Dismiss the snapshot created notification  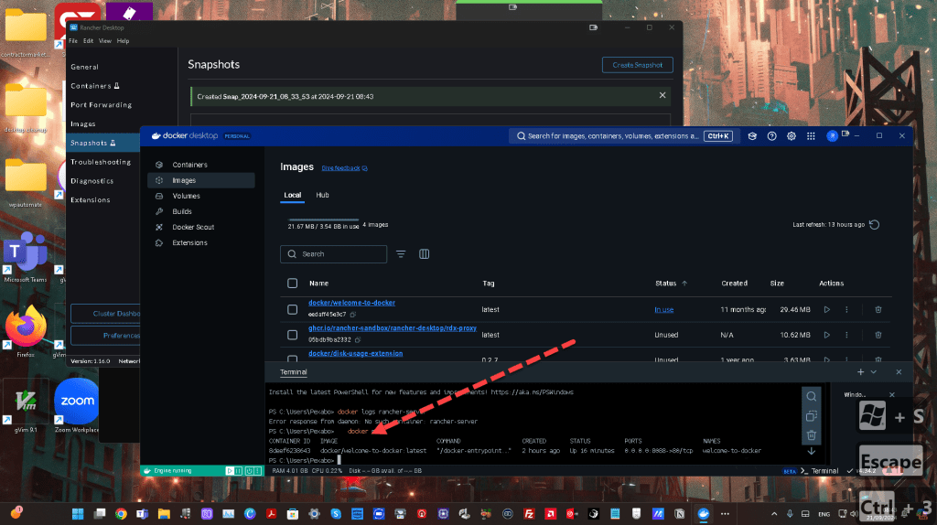[662, 95]
